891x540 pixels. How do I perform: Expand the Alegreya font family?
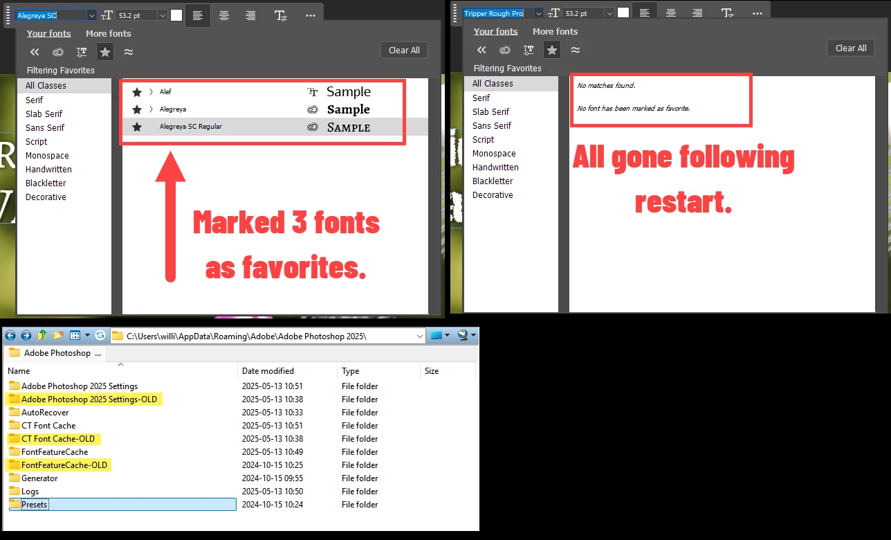[151, 109]
